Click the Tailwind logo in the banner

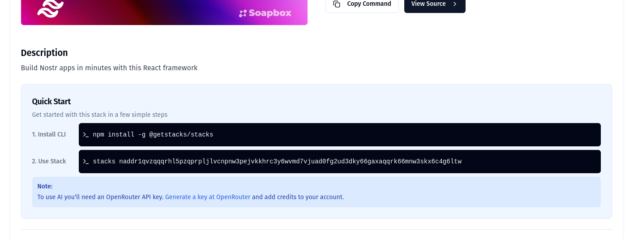50,8
